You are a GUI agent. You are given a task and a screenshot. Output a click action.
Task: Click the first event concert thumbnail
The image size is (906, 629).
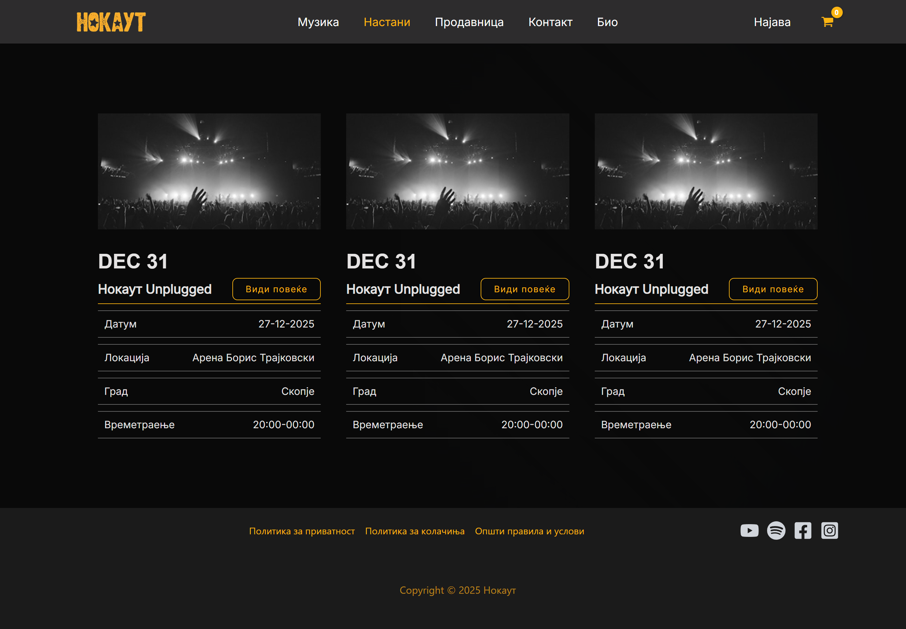pos(209,172)
